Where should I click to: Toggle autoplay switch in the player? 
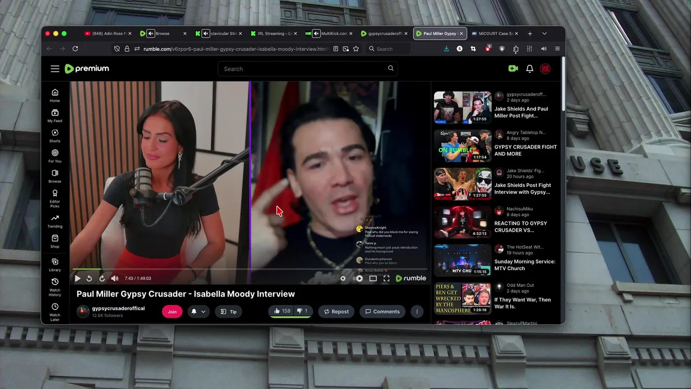point(359,278)
